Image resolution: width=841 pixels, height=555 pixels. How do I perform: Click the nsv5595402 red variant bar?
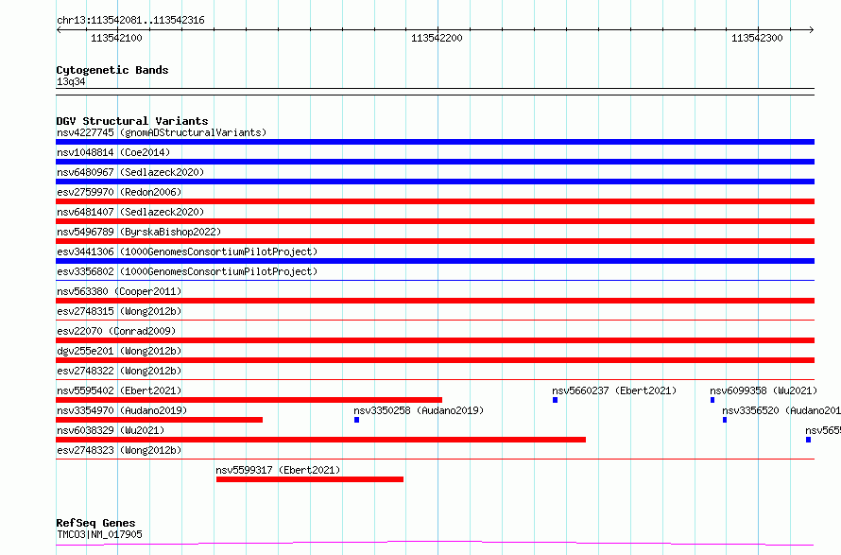[x=249, y=400]
